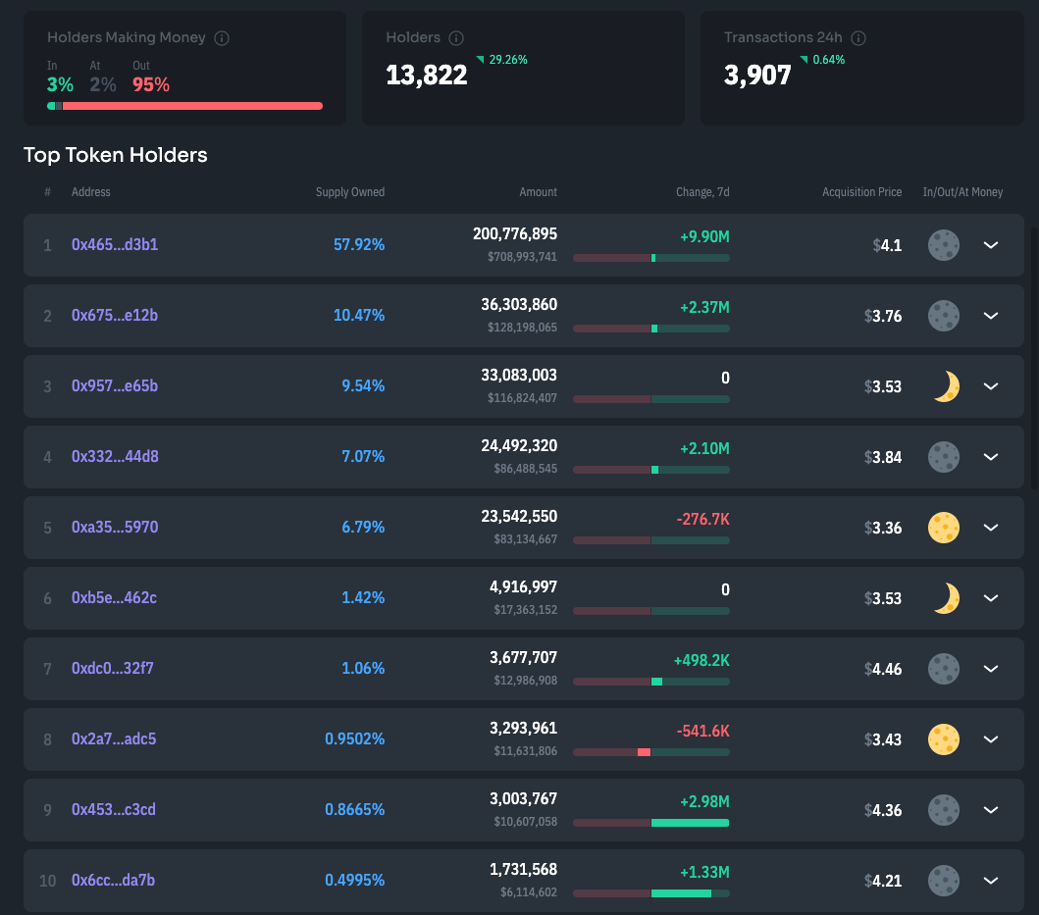1039x915 pixels.
Task: Click info icon beside Holders heading
Action: (456, 38)
